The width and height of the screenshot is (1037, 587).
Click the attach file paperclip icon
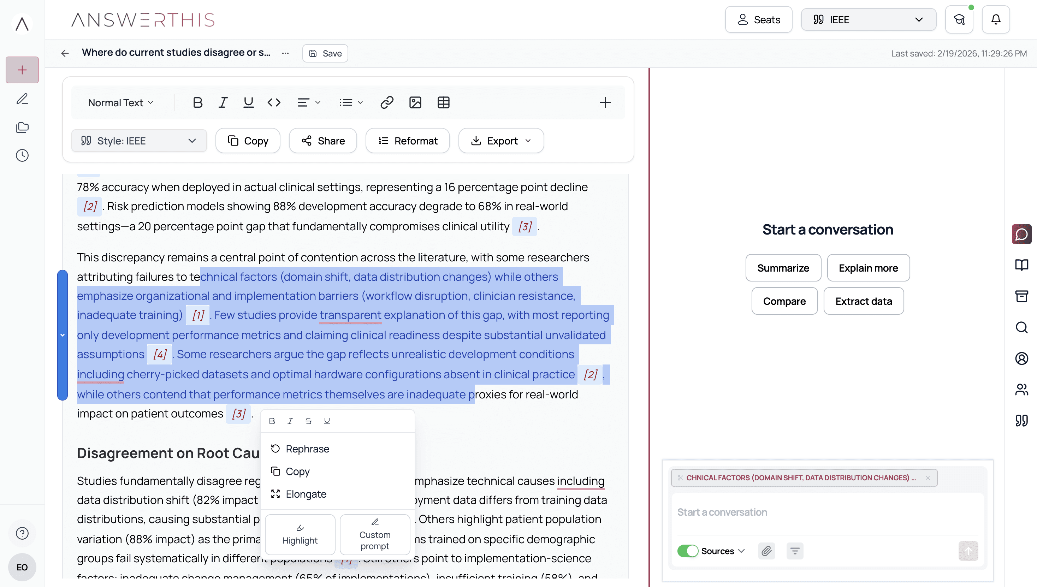766,551
